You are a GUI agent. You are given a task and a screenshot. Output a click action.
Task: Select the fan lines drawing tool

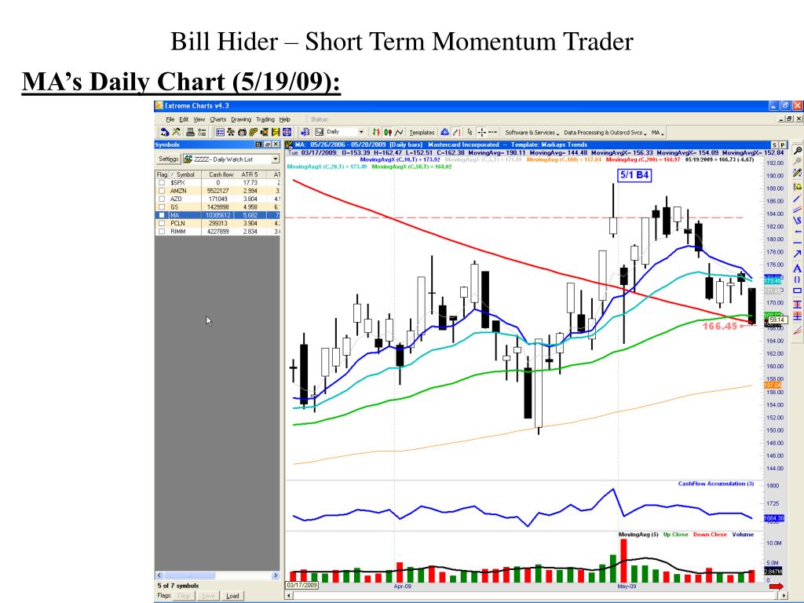point(798,331)
